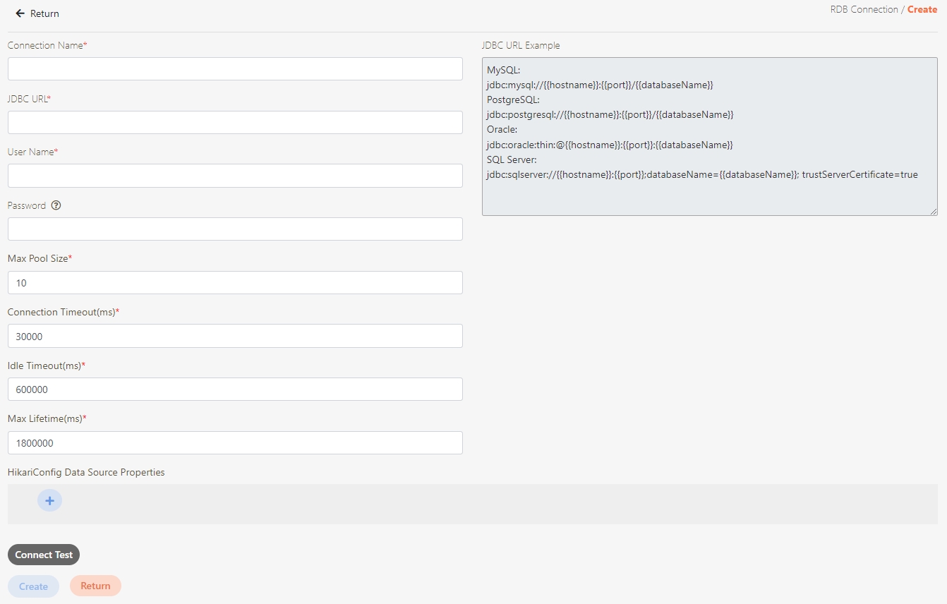Click the Password input field
The height and width of the screenshot is (604, 947).
coord(235,229)
